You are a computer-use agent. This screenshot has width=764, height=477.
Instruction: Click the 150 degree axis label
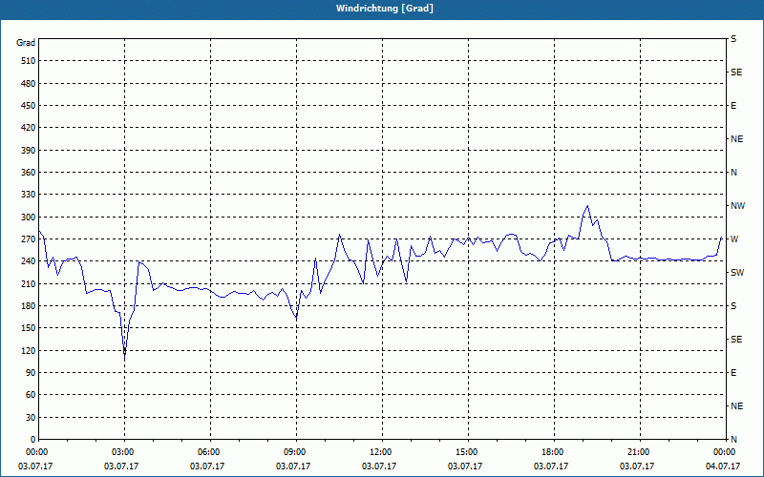click(x=29, y=328)
